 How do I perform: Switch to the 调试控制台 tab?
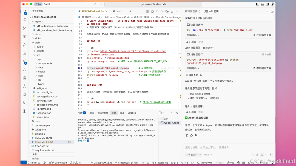click(x=103, y=113)
